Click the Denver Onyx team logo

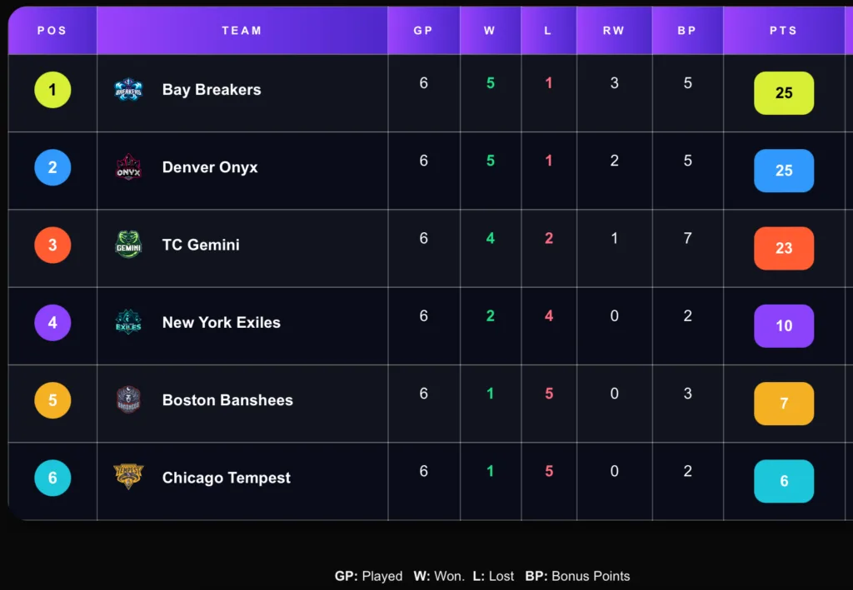click(x=128, y=166)
